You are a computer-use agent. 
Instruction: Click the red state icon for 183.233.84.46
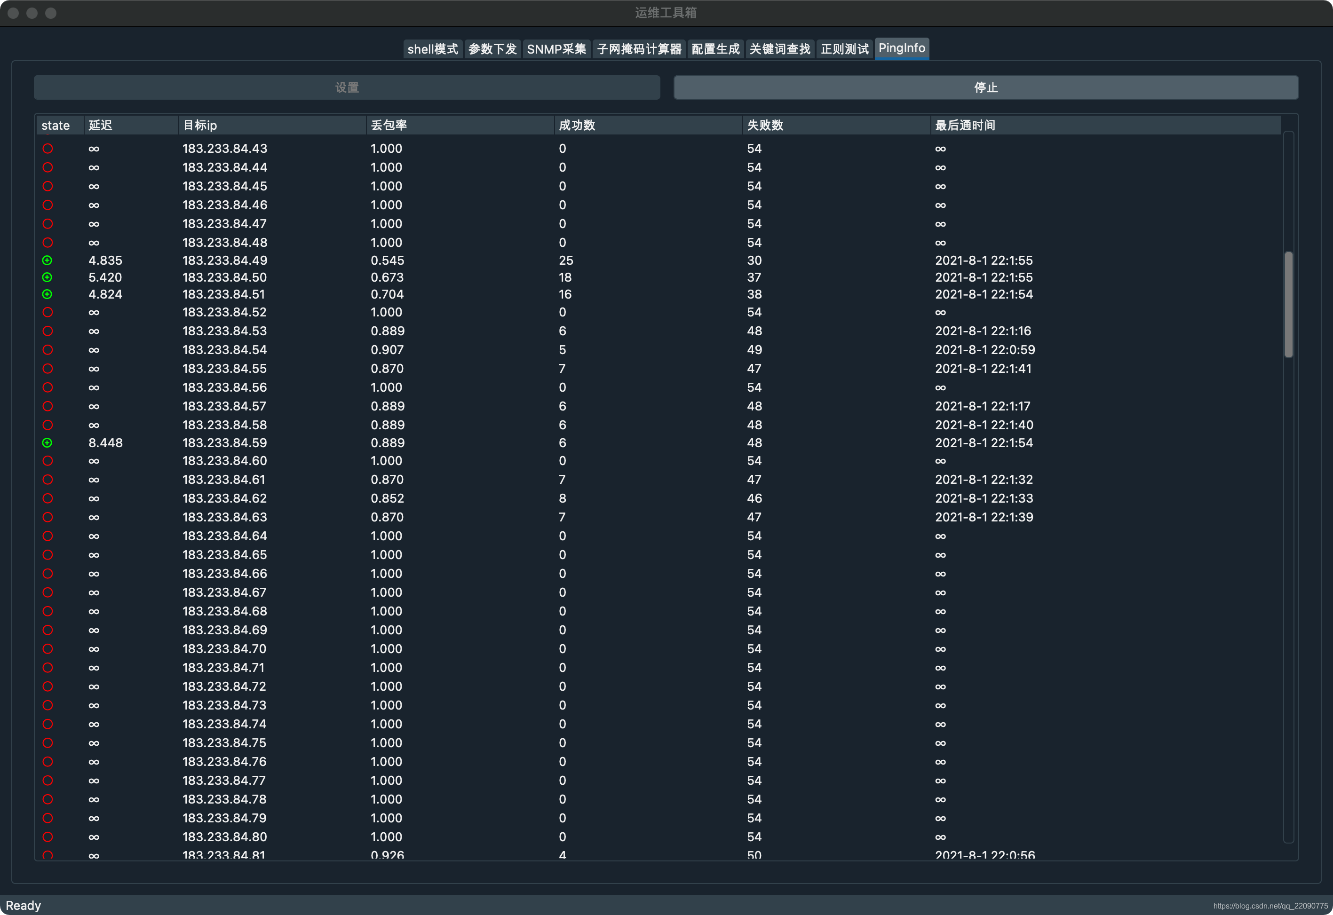[48, 205]
